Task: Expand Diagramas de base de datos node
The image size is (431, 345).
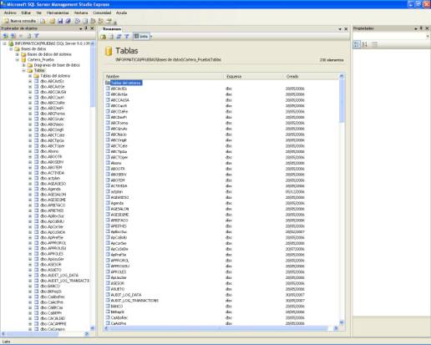Action: [x=23, y=65]
